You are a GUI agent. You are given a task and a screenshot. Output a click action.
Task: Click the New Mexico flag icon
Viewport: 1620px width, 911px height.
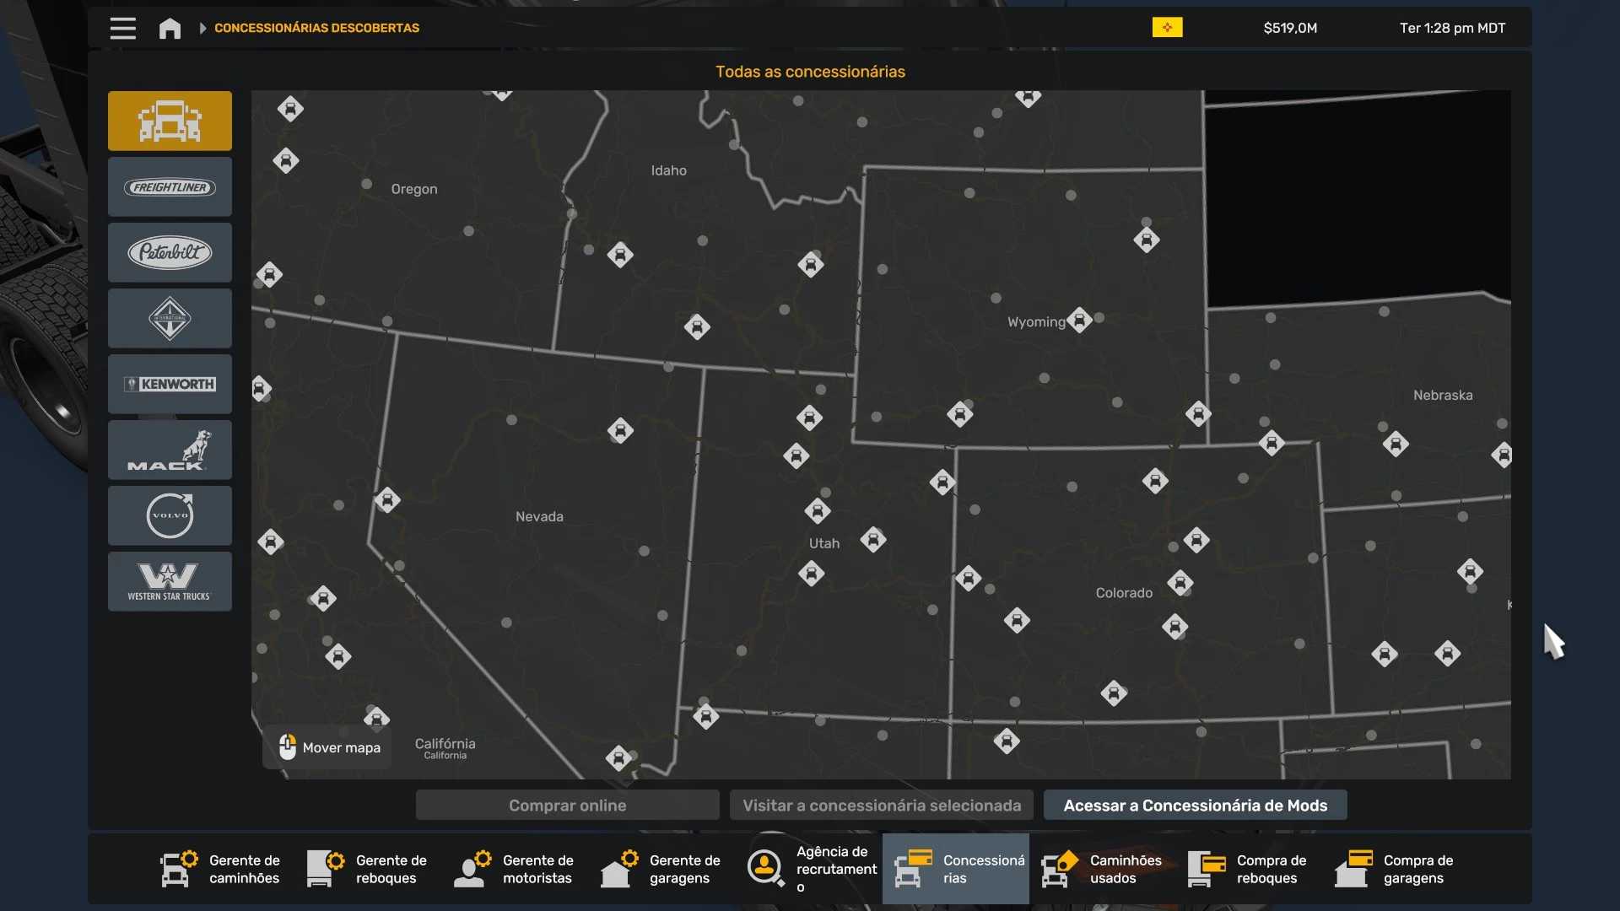point(1167,28)
